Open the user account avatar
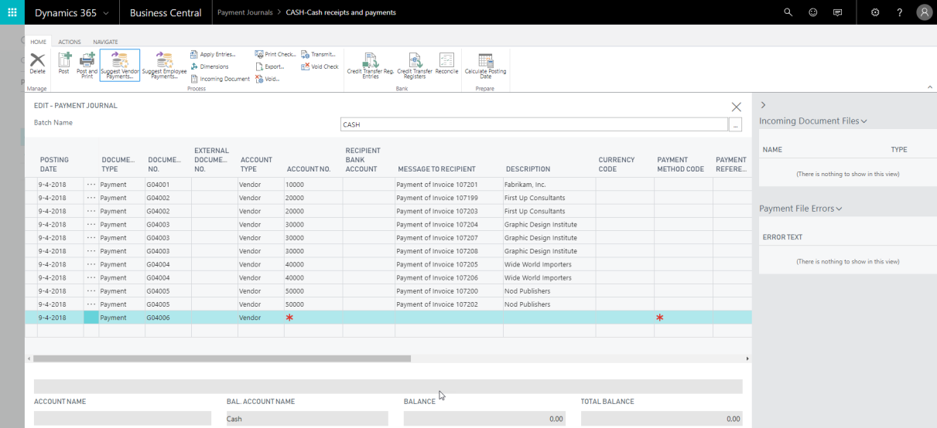Screen dimensions: 937x428 point(924,12)
